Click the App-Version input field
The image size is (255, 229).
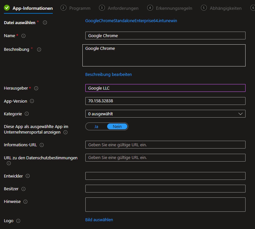165,101
